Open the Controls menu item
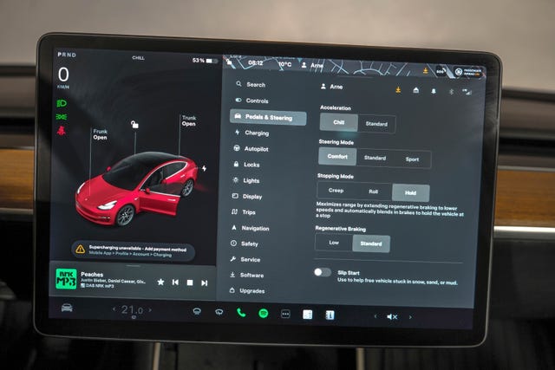 [252, 101]
